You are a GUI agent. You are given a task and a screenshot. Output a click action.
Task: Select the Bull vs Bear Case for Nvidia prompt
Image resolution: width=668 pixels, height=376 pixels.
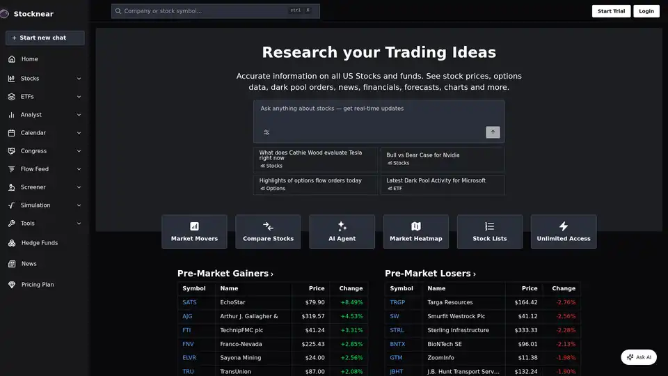click(x=442, y=159)
